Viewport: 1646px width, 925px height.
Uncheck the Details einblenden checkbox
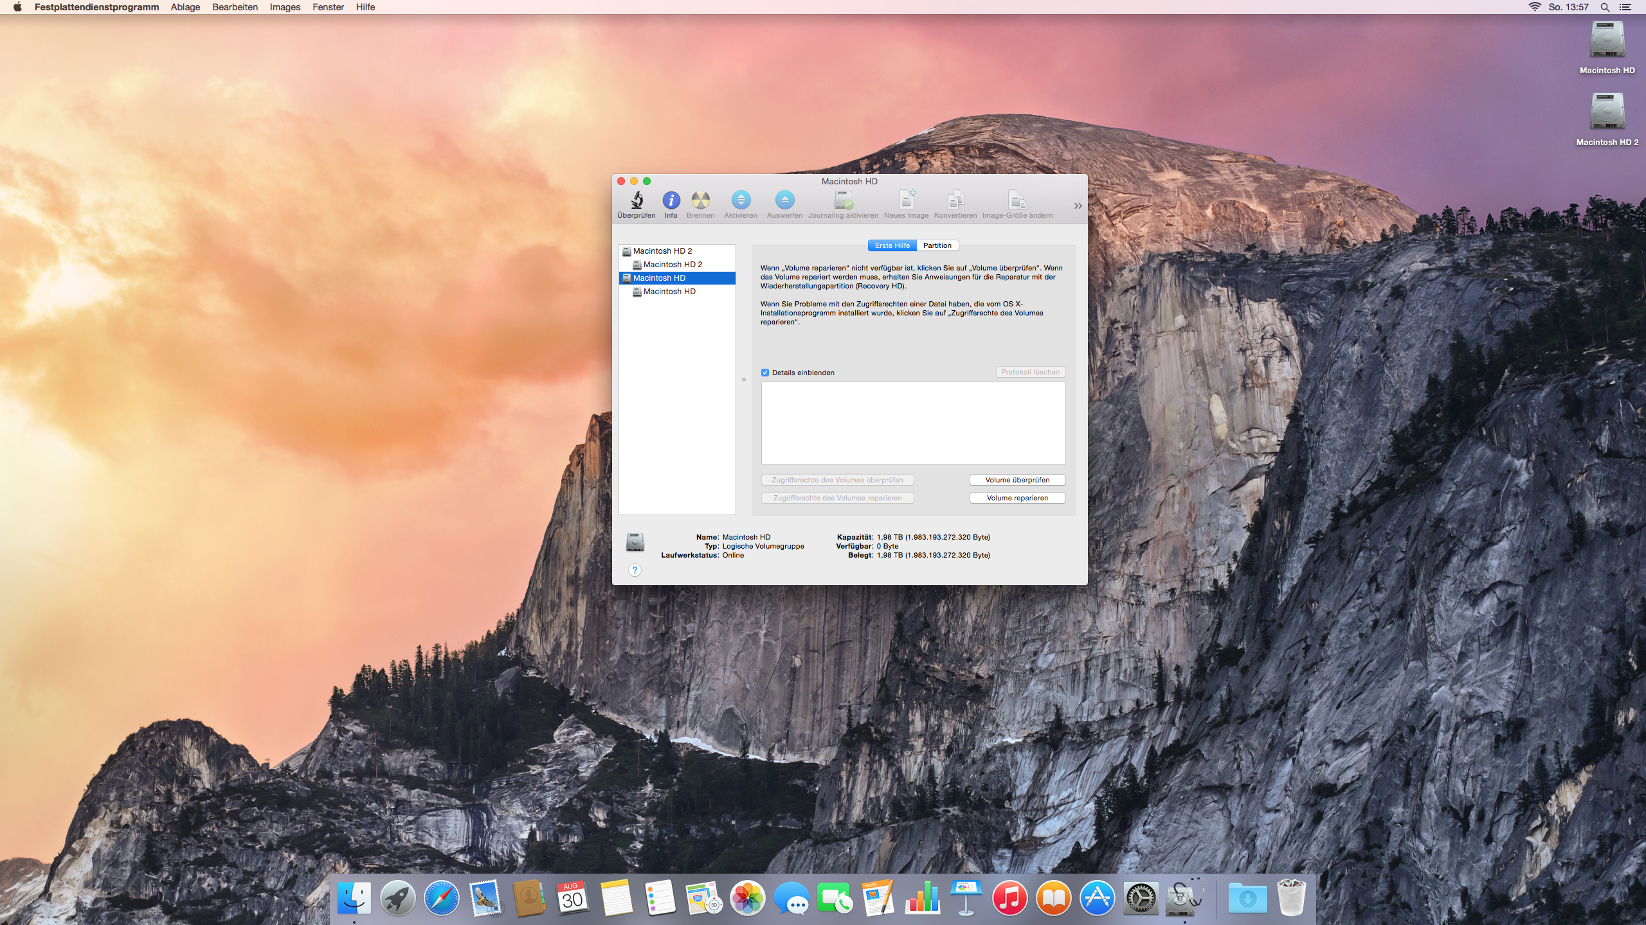click(765, 373)
